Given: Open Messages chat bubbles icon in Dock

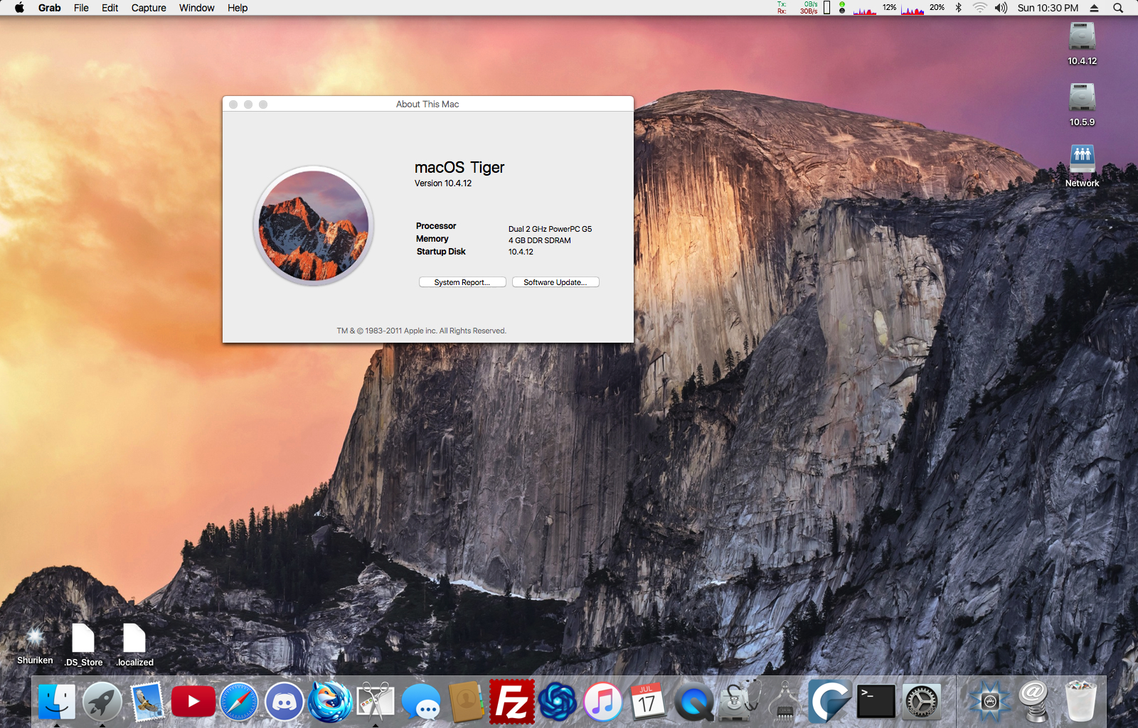Looking at the screenshot, I should [x=421, y=702].
